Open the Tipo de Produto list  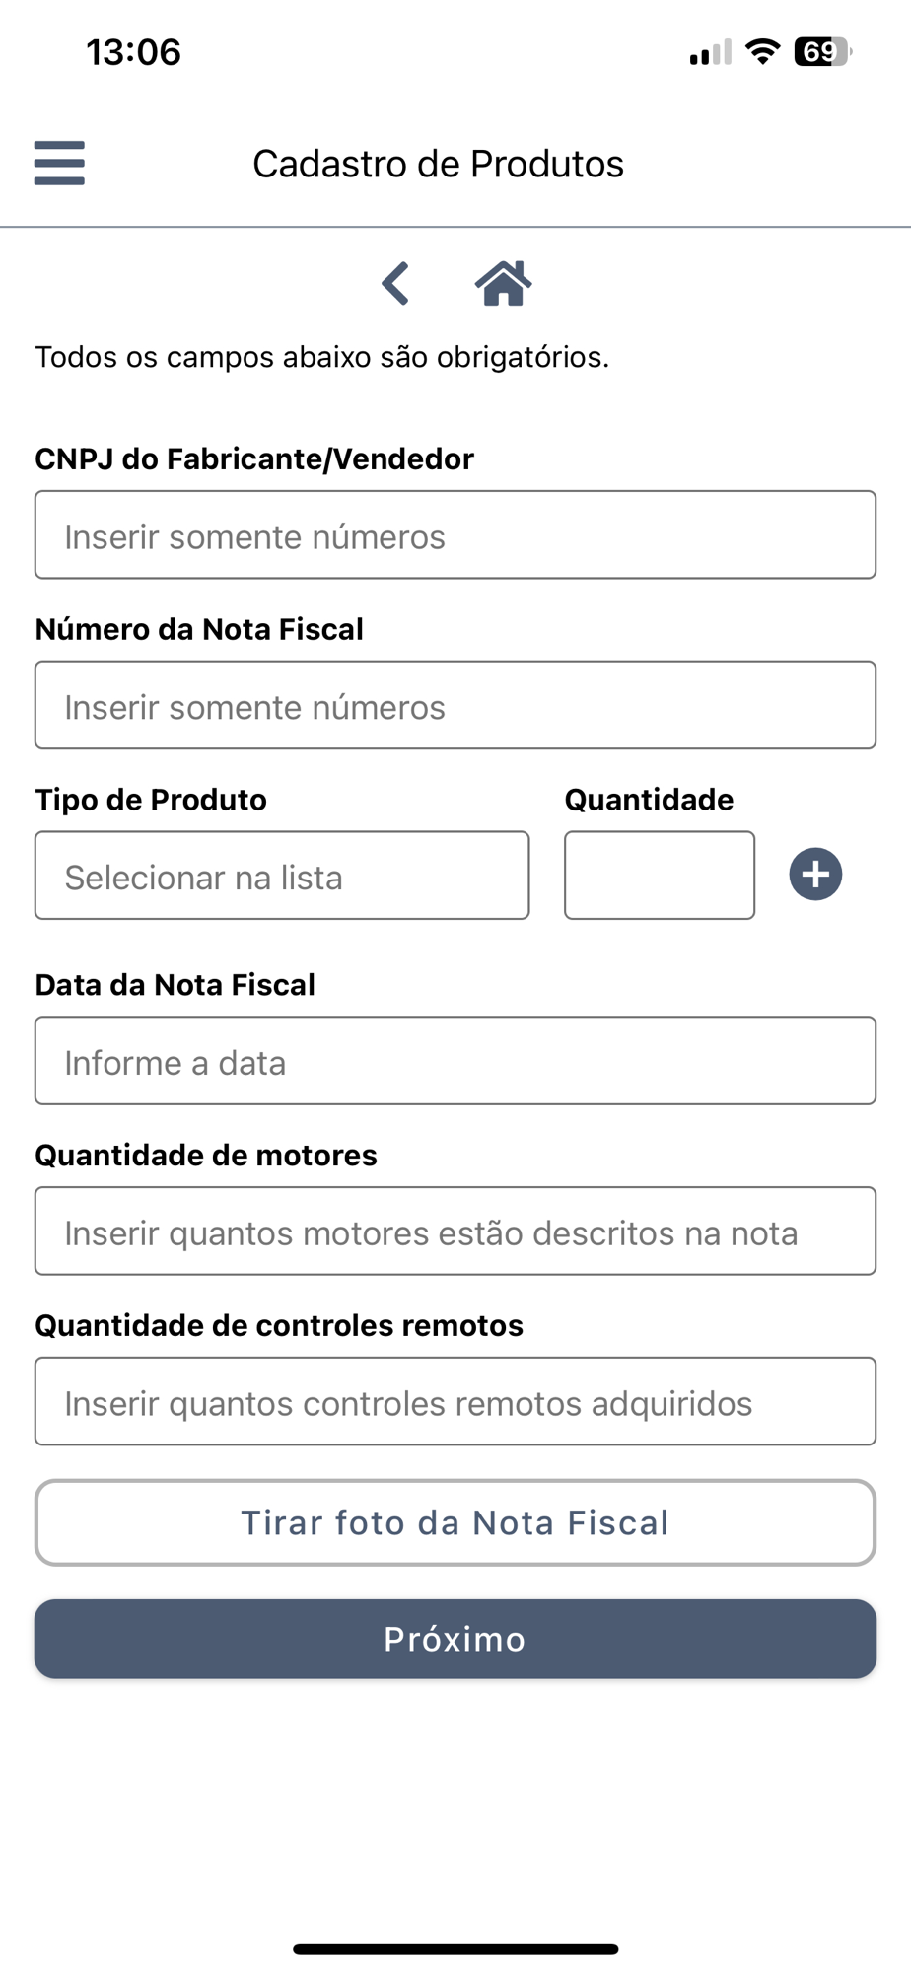click(x=282, y=876)
